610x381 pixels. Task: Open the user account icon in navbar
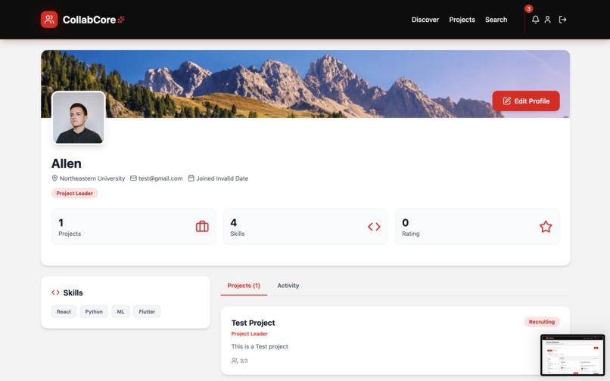pyautogui.click(x=547, y=20)
